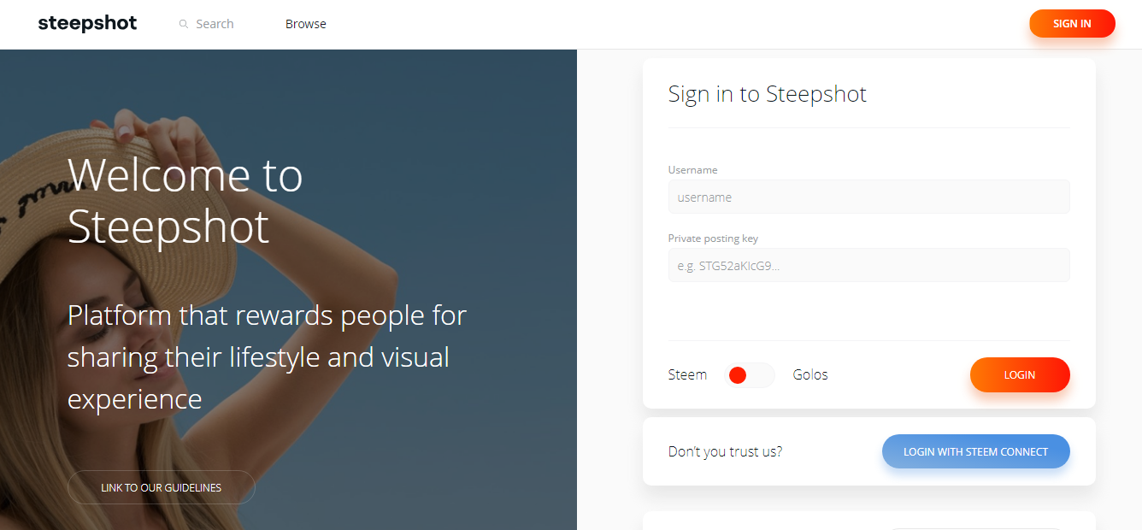This screenshot has height=530, width=1142.
Task: Click the orange SIGN IN button
Action: (1072, 23)
